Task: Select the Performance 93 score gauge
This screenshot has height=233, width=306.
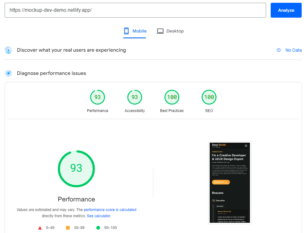Action: 98,97
